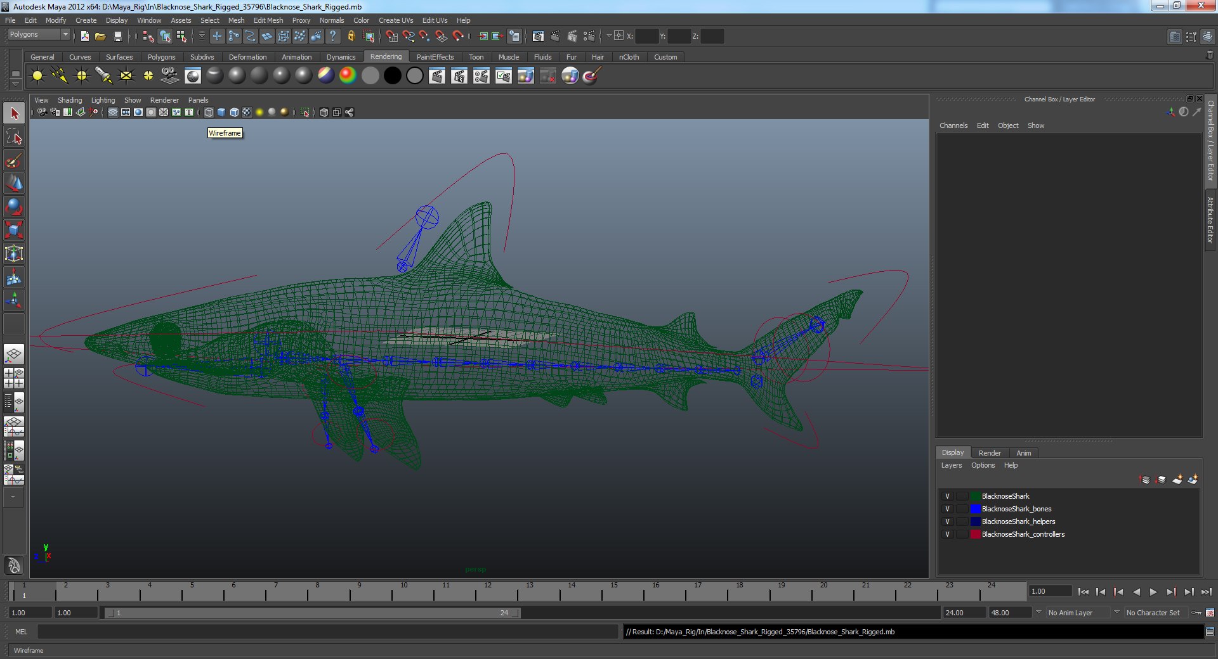Viewport: 1218px width, 659px height.
Task: Open the Create UVs menu
Action: (396, 20)
